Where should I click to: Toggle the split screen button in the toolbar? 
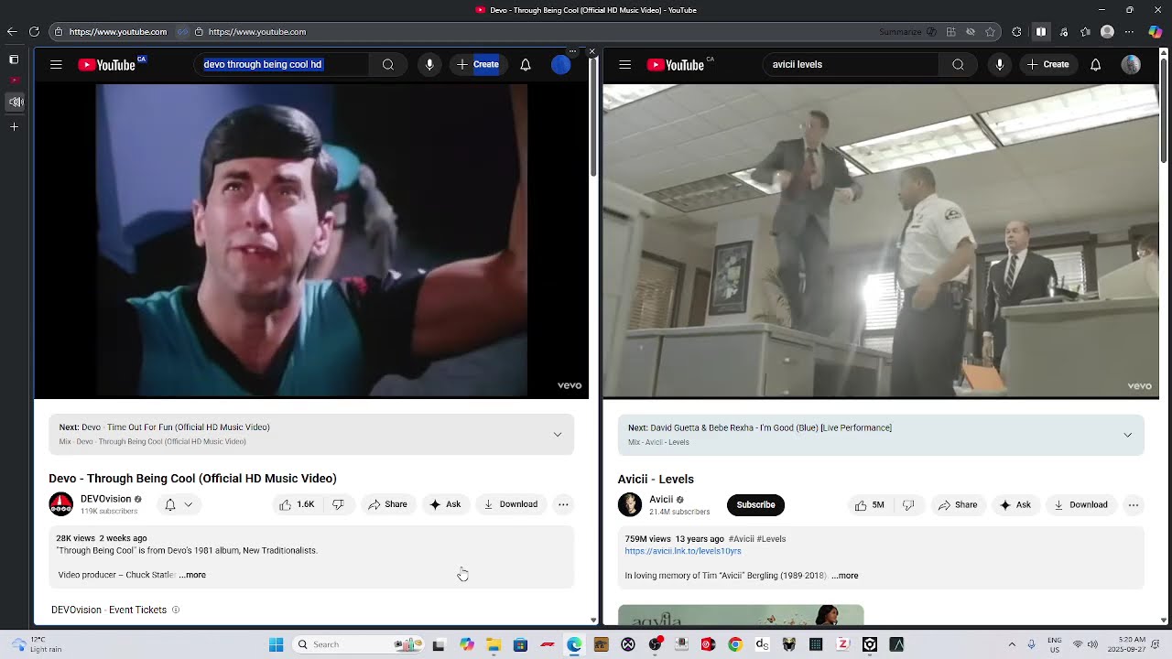[1041, 32]
